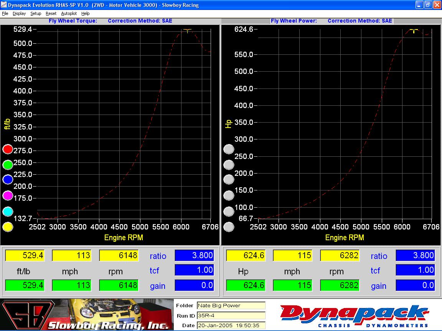Select the green 115 mph field

(x=293, y=285)
